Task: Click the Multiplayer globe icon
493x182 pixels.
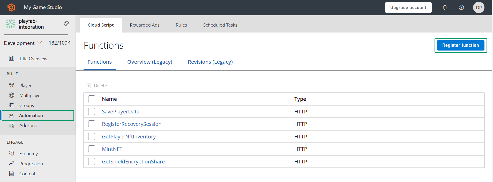Action: tap(12, 95)
